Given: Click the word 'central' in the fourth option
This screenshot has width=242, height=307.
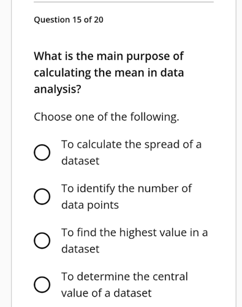Looking at the screenshot, I should tap(170, 277).
